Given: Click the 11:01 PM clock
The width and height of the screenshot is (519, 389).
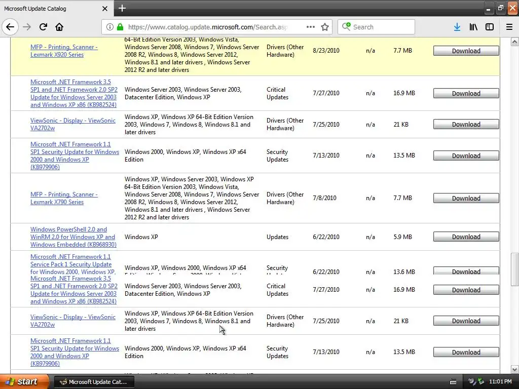Looking at the screenshot, I should (500, 381).
